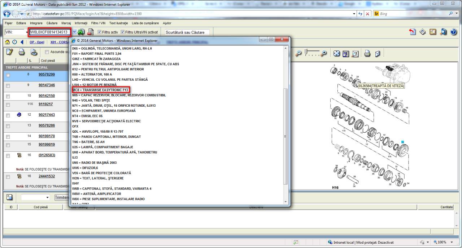The image size is (462, 248).
Task: Open the notepad edit icon
Action: coord(10,52)
